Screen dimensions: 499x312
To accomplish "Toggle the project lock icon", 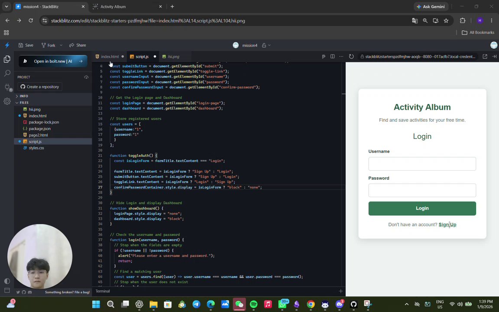I will 264,45.
